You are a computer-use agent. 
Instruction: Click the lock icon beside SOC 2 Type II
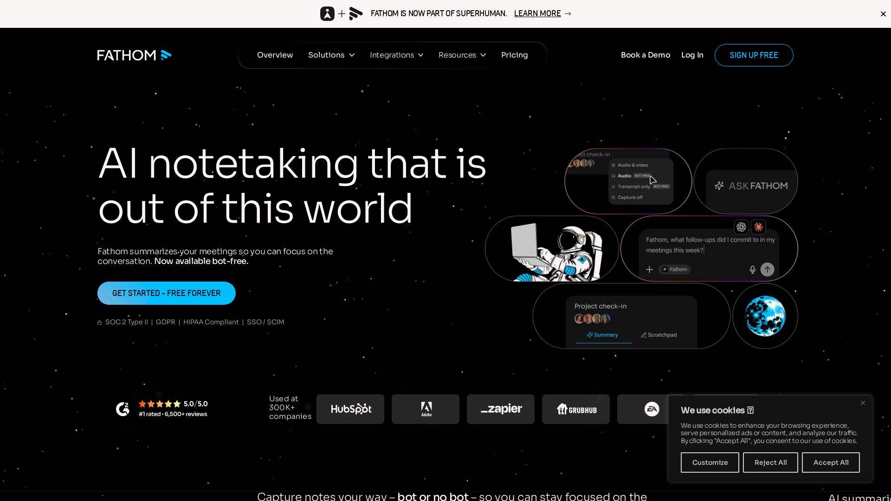pyautogui.click(x=99, y=322)
